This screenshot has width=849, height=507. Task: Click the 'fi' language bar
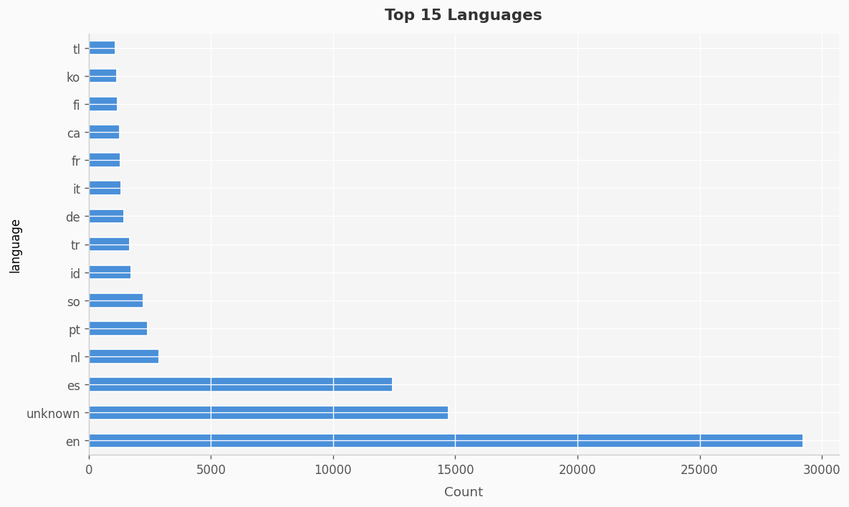102,105
